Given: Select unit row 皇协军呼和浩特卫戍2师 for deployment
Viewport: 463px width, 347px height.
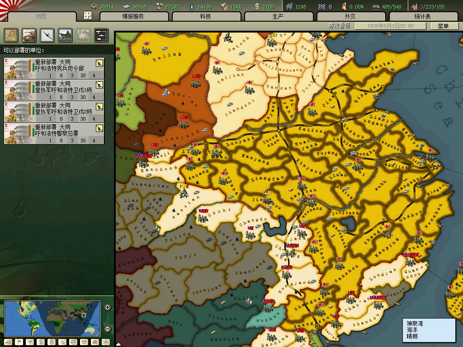Looking at the screenshot, I should (54, 112).
